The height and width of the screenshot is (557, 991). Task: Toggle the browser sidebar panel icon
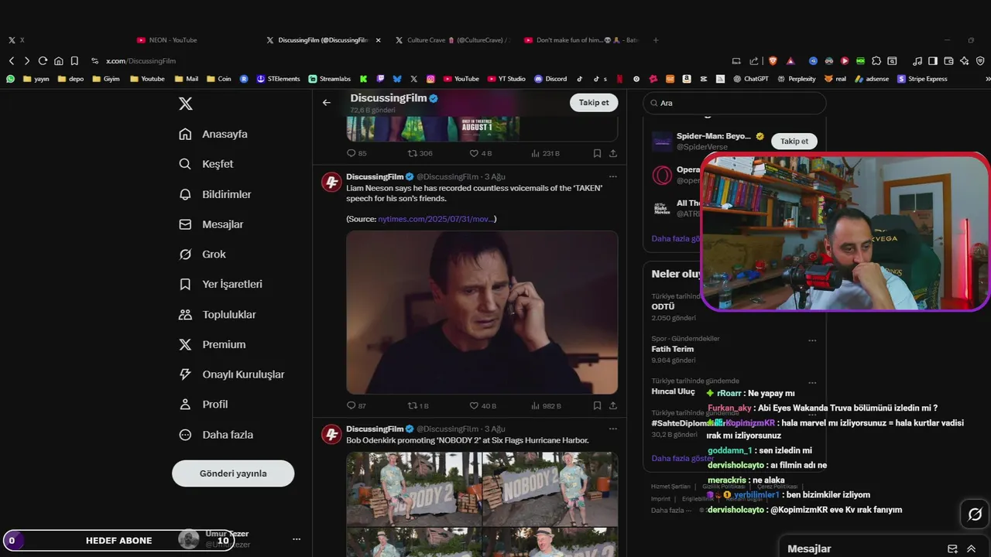tap(933, 61)
